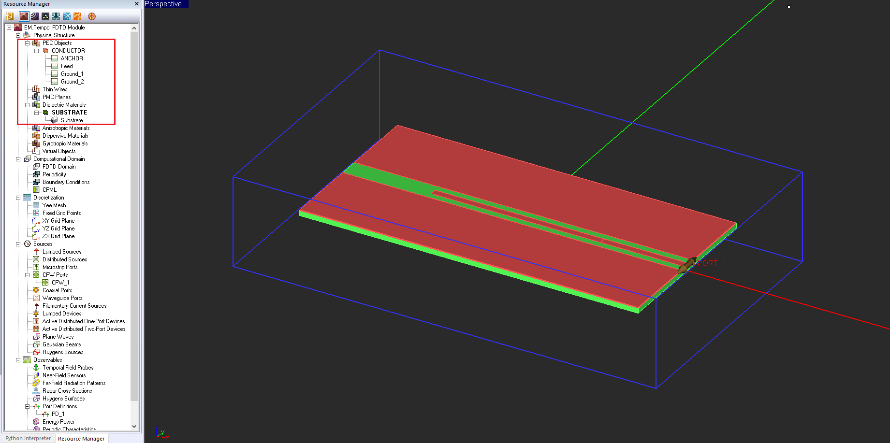Image resolution: width=890 pixels, height=443 pixels.
Task: Click the XY Grid Plane axes icon
Action: (36, 221)
